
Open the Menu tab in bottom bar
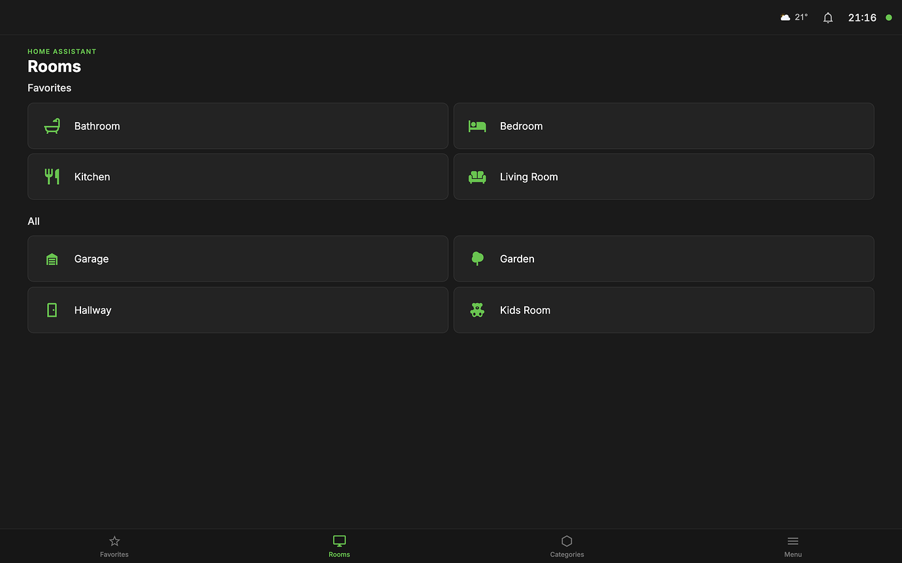coord(793,546)
